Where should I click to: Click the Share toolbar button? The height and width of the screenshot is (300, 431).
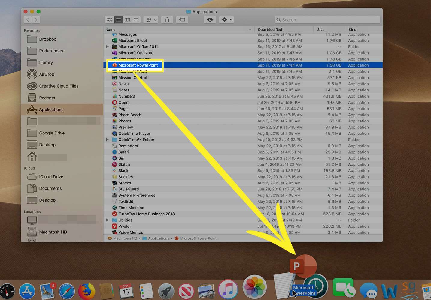(167, 20)
